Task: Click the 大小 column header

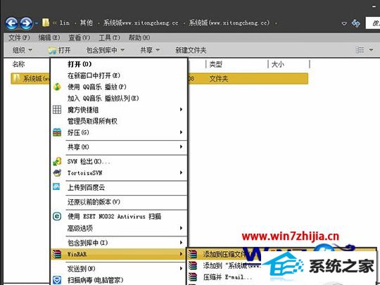Action: pyautogui.click(x=278, y=64)
